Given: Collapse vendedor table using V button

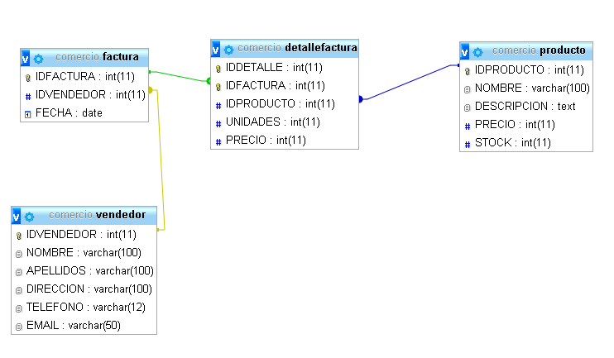Looking at the screenshot, I should 16,217.
